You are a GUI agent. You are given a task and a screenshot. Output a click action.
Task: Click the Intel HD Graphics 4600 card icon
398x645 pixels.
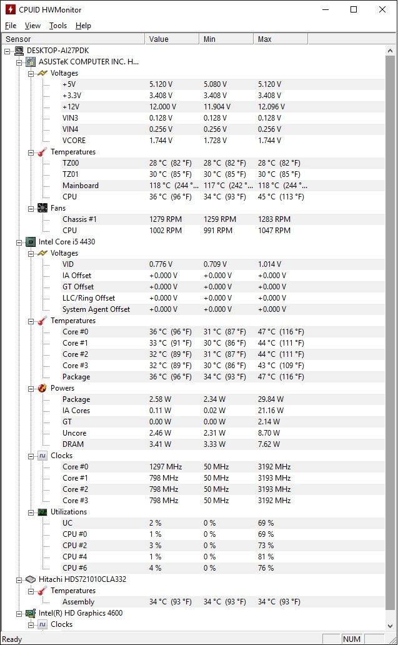click(31, 613)
